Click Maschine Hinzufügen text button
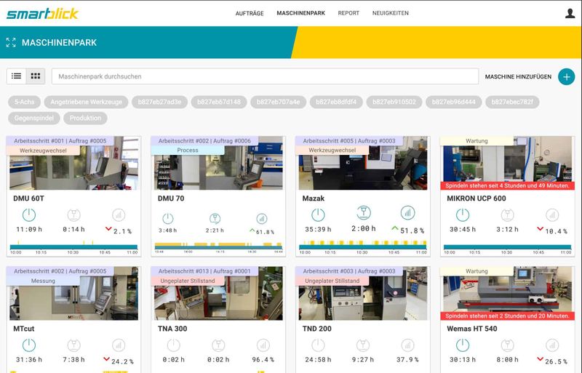Screen dimensions: 582x373 pyautogui.click(x=517, y=76)
